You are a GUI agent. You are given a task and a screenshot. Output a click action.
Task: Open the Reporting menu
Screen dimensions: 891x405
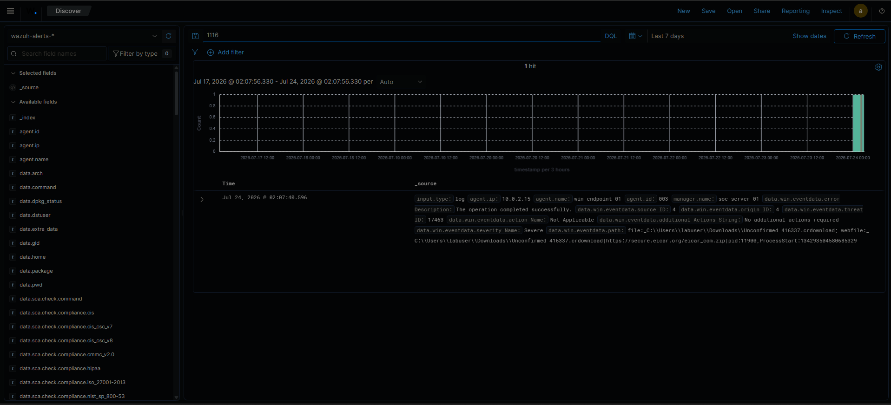(x=795, y=11)
